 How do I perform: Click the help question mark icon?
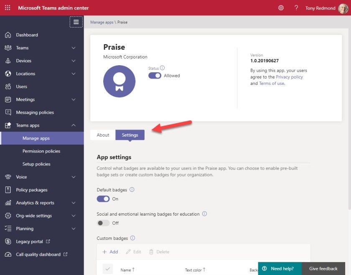coord(296,8)
